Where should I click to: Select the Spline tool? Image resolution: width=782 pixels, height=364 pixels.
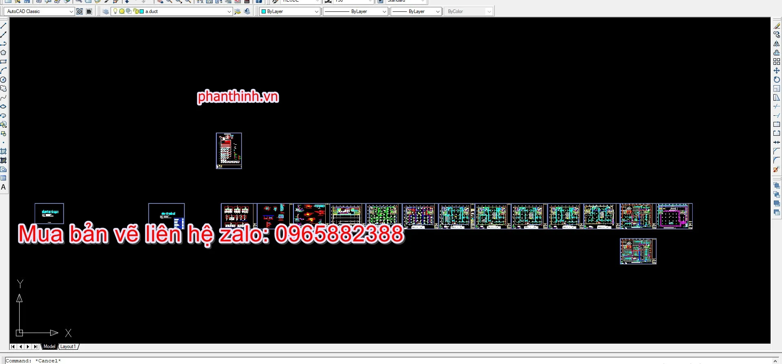[3, 97]
